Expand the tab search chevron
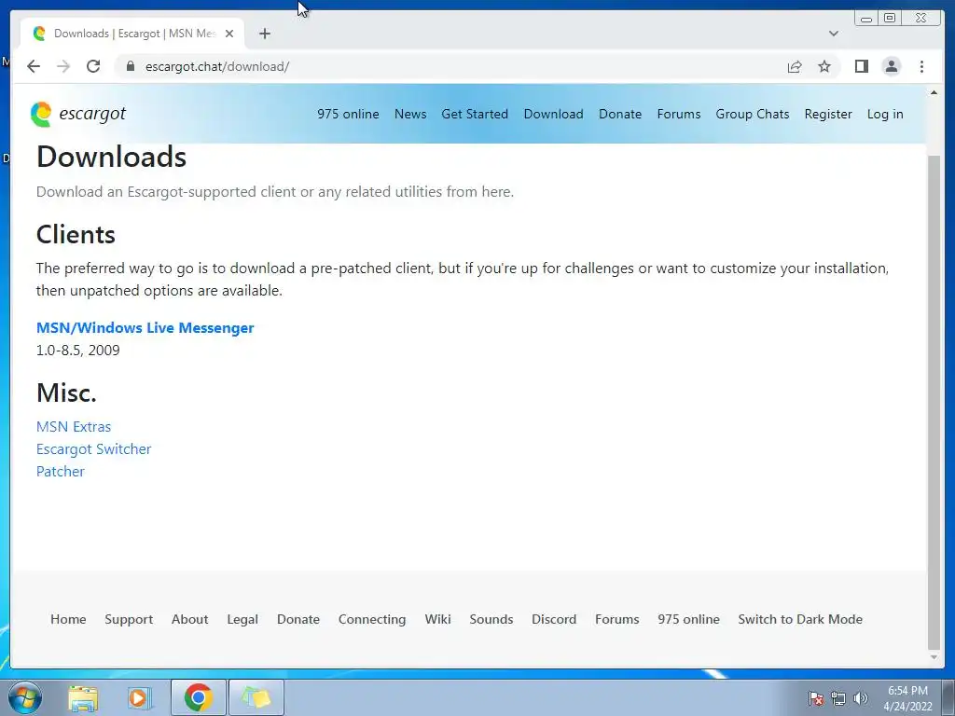This screenshot has height=716, width=955. point(834,34)
